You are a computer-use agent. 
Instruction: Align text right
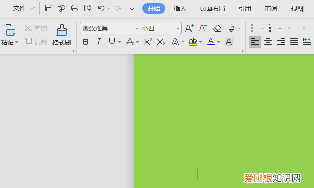[x=281, y=42]
